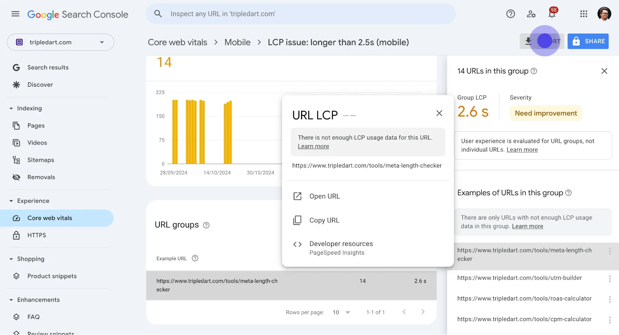Click Learn more about not enough LCP data
This screenshot has height=335, width=619.
pyautogui.click(x=528, y=227)
